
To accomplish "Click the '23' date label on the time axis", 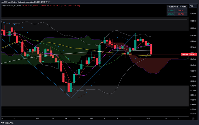I will [130, 119].
